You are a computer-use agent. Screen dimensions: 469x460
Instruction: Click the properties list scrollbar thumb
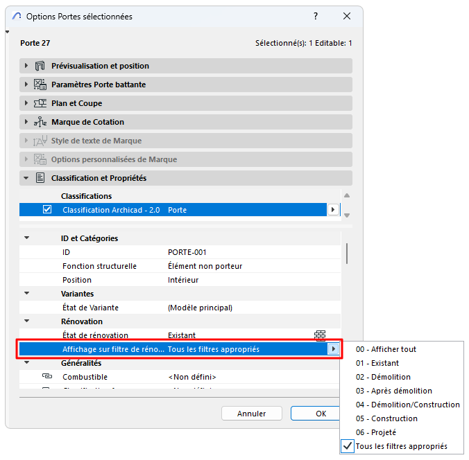point(347,254)
